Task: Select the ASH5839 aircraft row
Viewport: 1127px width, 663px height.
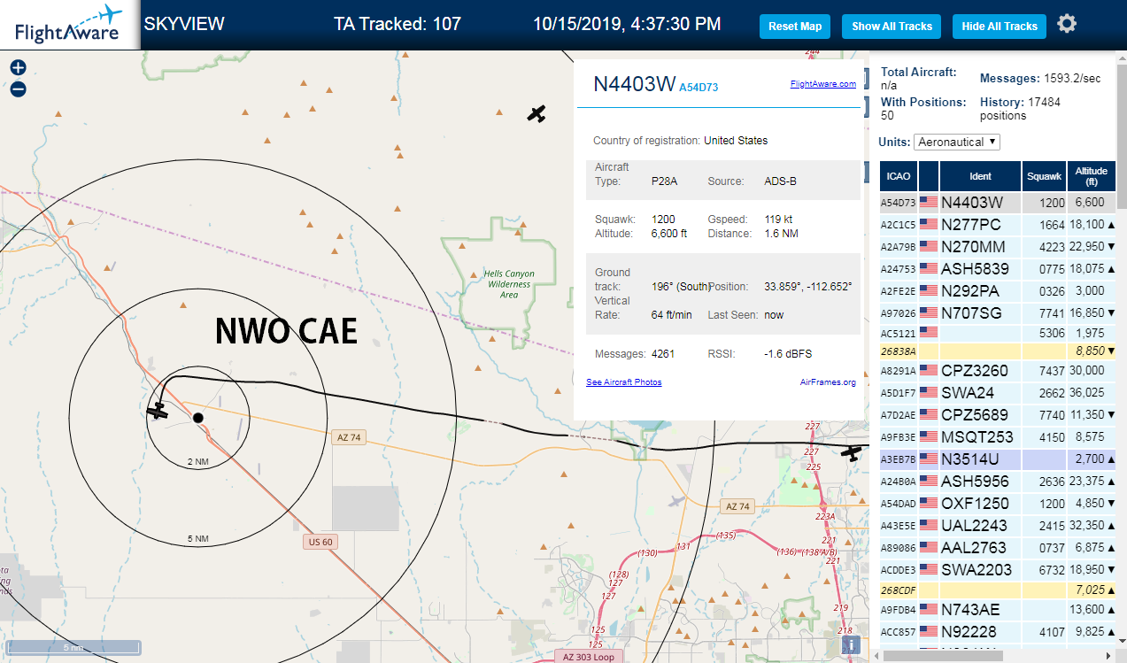Action: click(x=998, y=269)
